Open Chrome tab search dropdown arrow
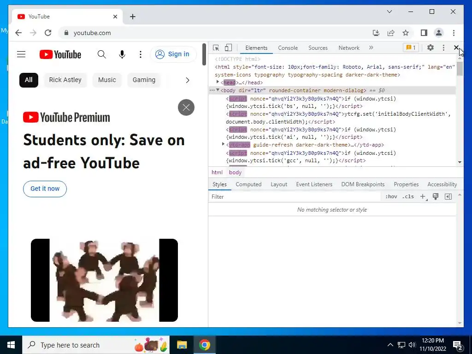 coord(389,12)
